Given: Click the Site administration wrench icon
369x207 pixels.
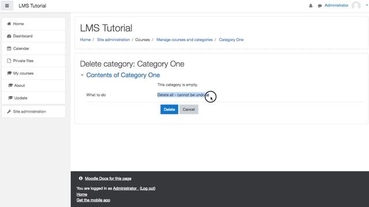Looking at the screenshot, I should pyautogui.click(x=9, y=112).
